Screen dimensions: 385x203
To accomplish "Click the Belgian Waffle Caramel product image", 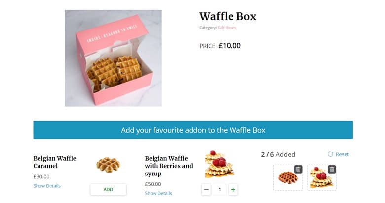I will click(108, 165).
